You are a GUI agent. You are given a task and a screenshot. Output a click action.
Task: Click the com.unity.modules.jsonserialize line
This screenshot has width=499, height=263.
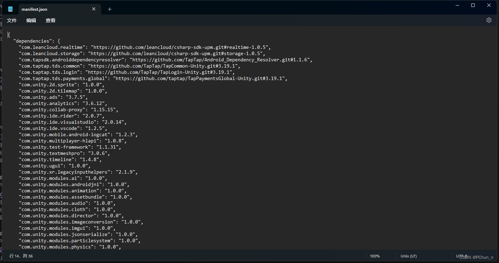click(x=78, y=234)
